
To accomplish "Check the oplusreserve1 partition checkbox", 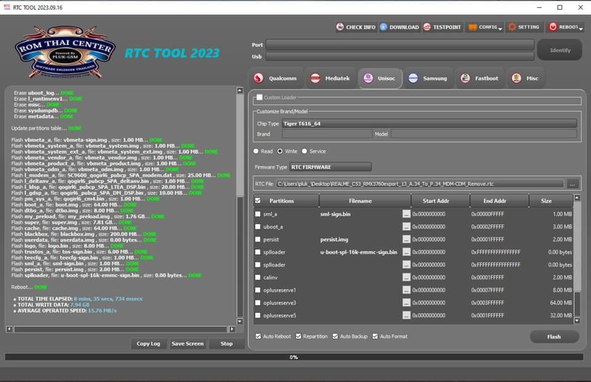I will tap(258, 290).
